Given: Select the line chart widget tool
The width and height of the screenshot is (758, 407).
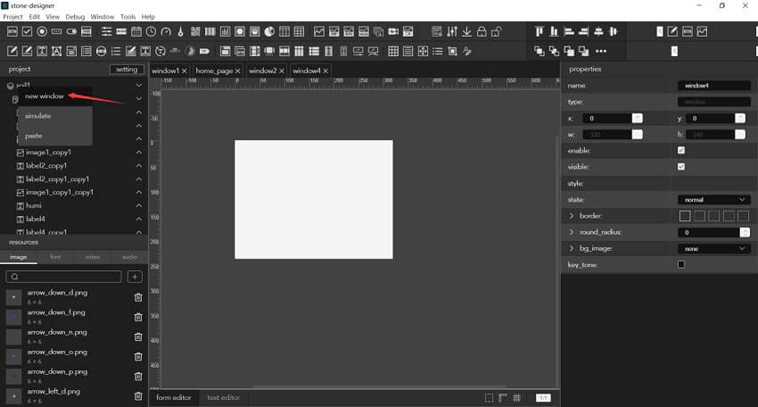Looking at the screenshot, I should point(319,31).
